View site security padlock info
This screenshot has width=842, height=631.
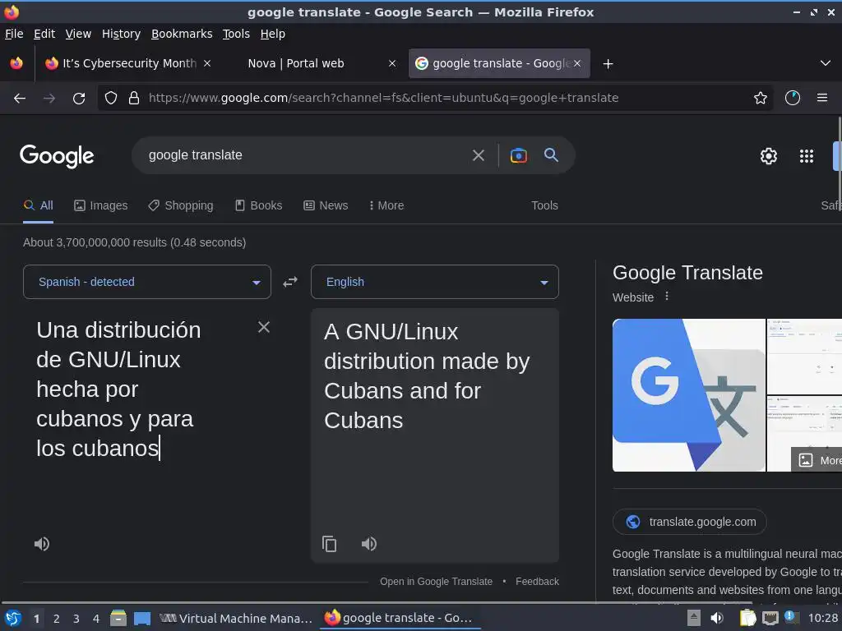coord(134,98)
